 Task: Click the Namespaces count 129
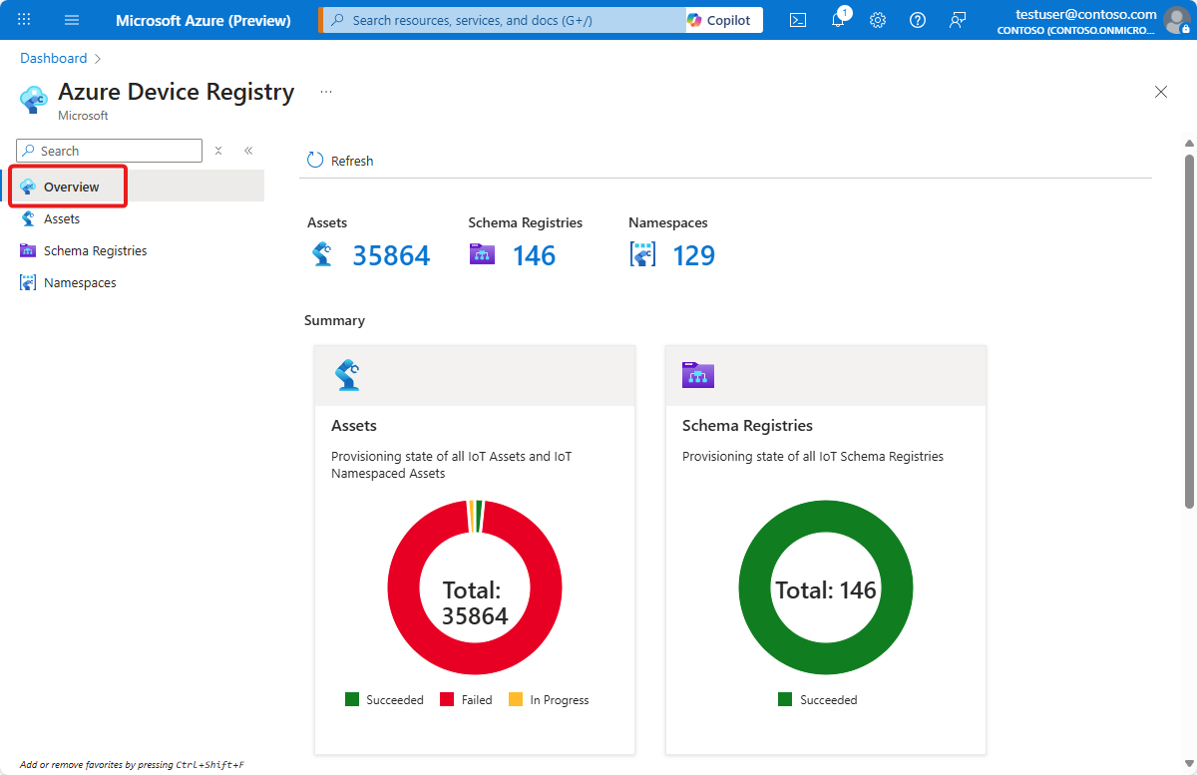693,255
